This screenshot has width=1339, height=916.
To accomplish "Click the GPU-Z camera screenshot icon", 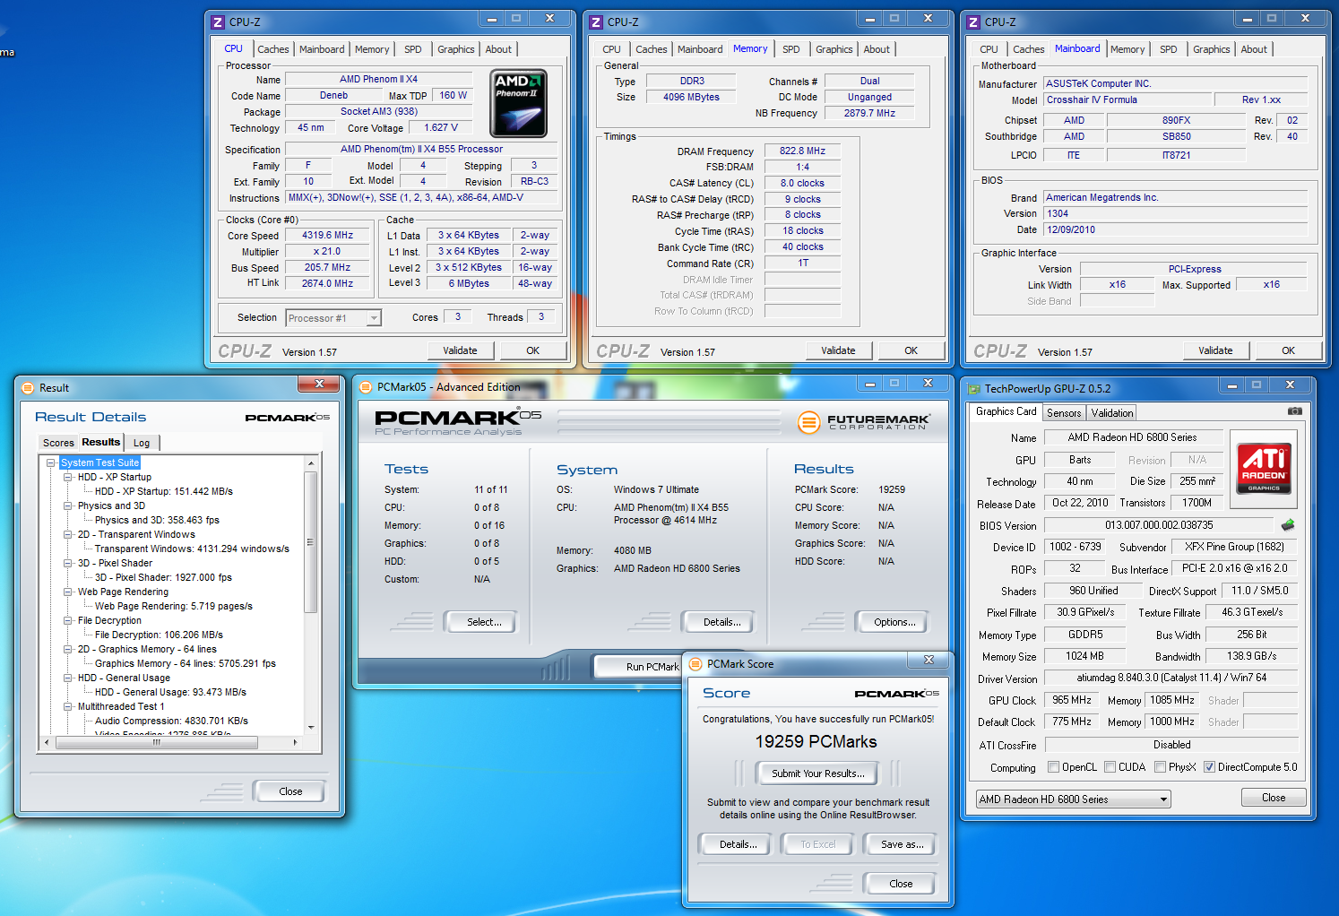I will (1295, 411).
